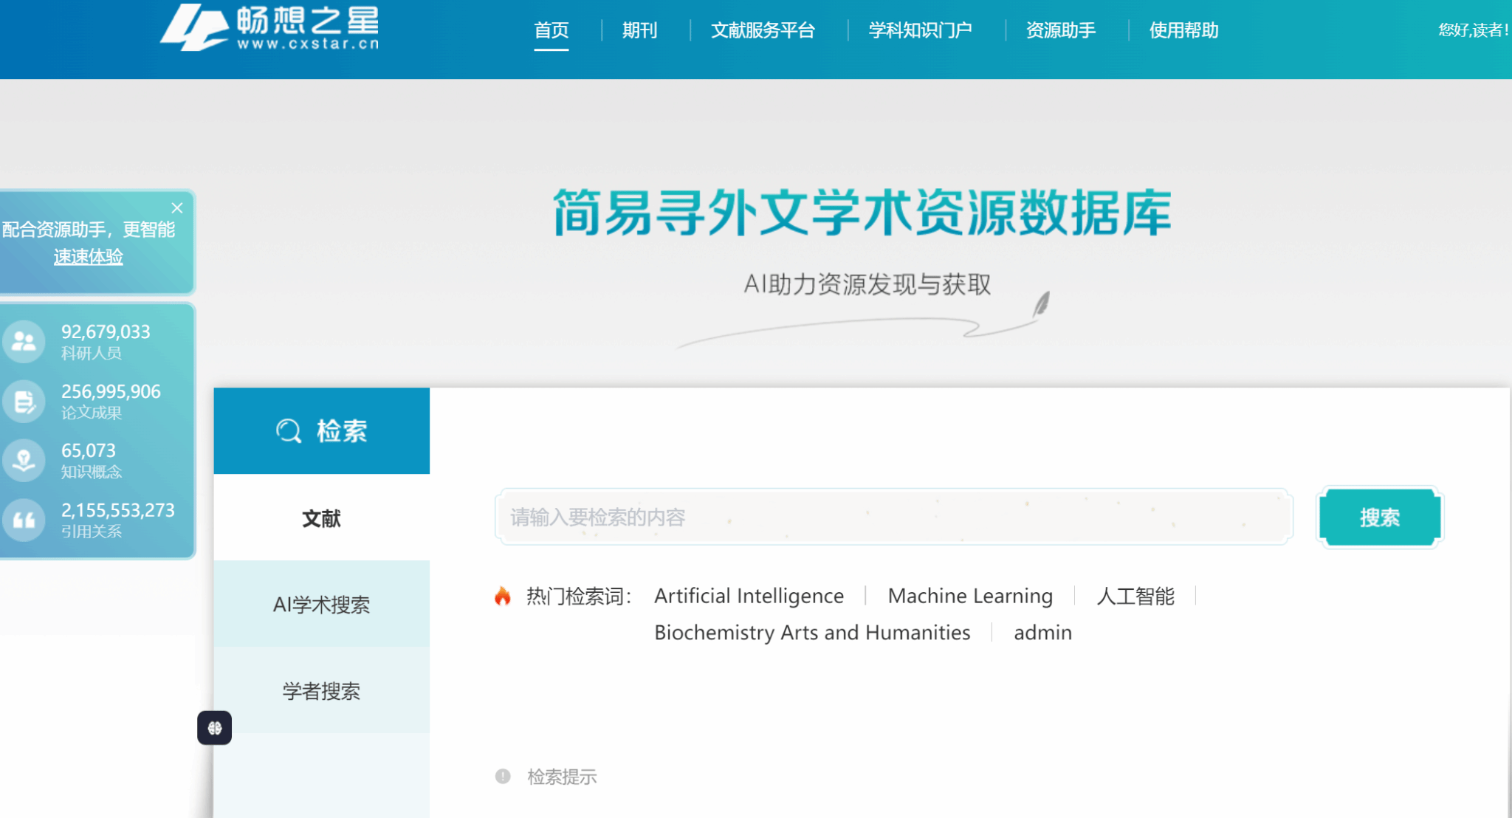Select the 资源助手 menu item
The height and width of the screenshot is (818, 1512).
[x=1060, y=30]
